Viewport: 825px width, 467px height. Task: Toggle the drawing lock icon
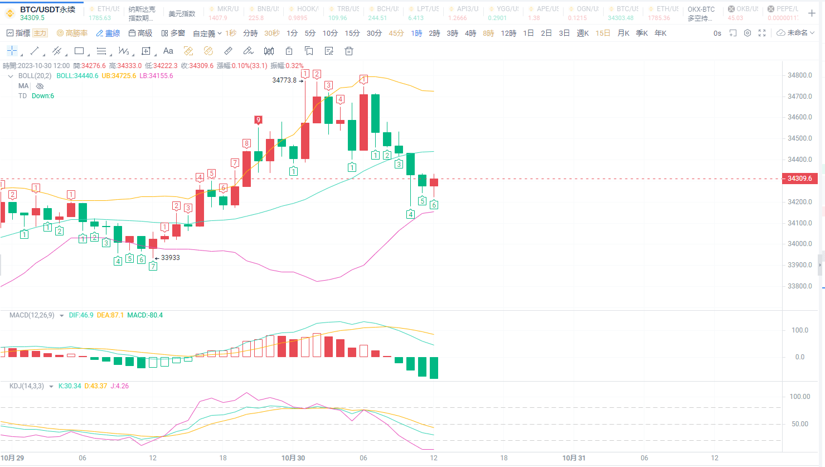[289, 51]
